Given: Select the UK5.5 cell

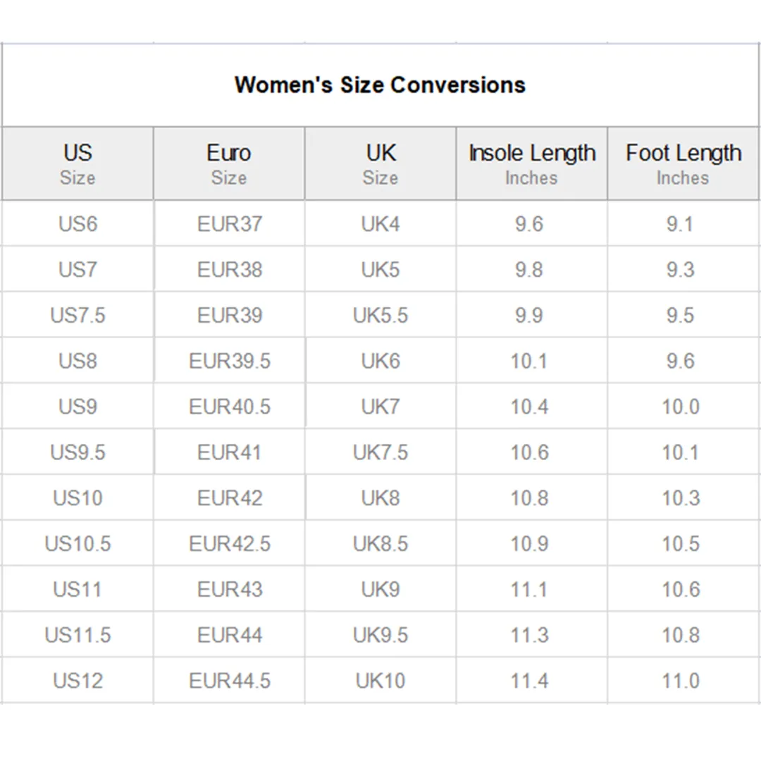Looking at the screenshot, I should [x=380, y=316].
